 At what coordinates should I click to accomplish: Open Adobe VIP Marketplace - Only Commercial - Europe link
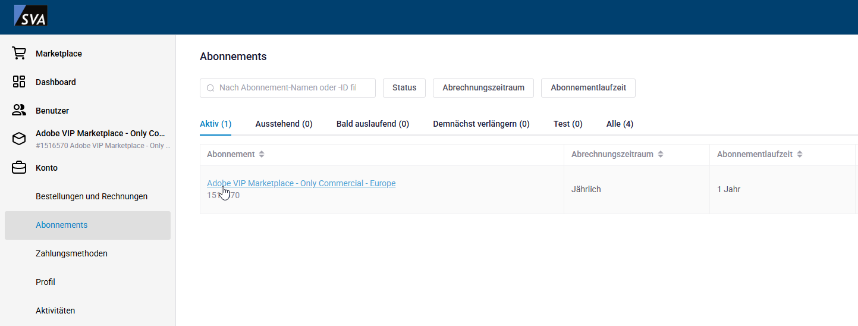click(x=301, y=183)
